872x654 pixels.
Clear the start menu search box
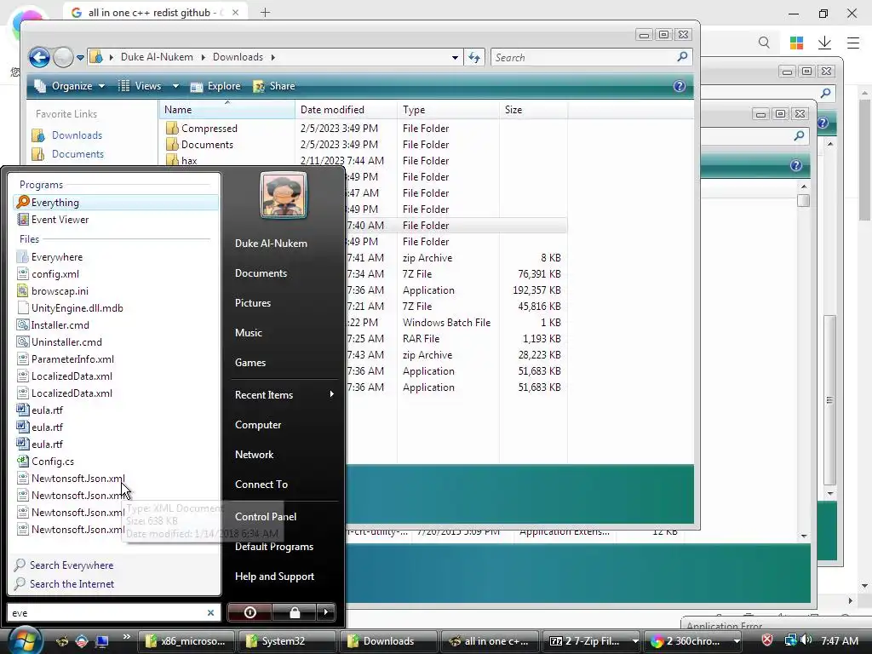pos(211,613)
